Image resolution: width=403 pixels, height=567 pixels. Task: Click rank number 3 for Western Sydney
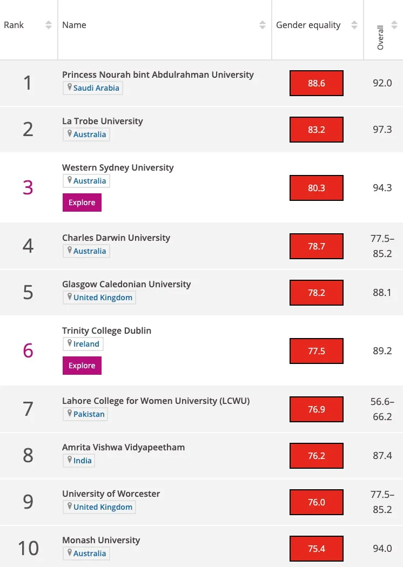(28, 187)
